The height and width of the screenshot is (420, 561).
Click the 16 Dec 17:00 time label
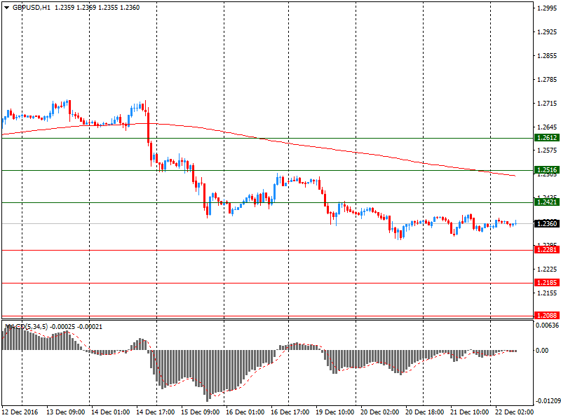pyautogui.click(x=290, y=412)
